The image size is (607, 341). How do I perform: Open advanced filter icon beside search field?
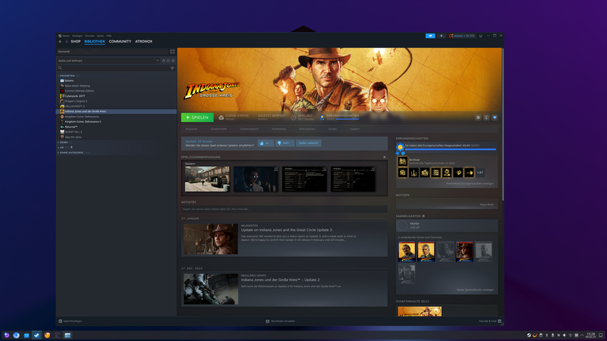pyautogui.click(x=172, y=68)
